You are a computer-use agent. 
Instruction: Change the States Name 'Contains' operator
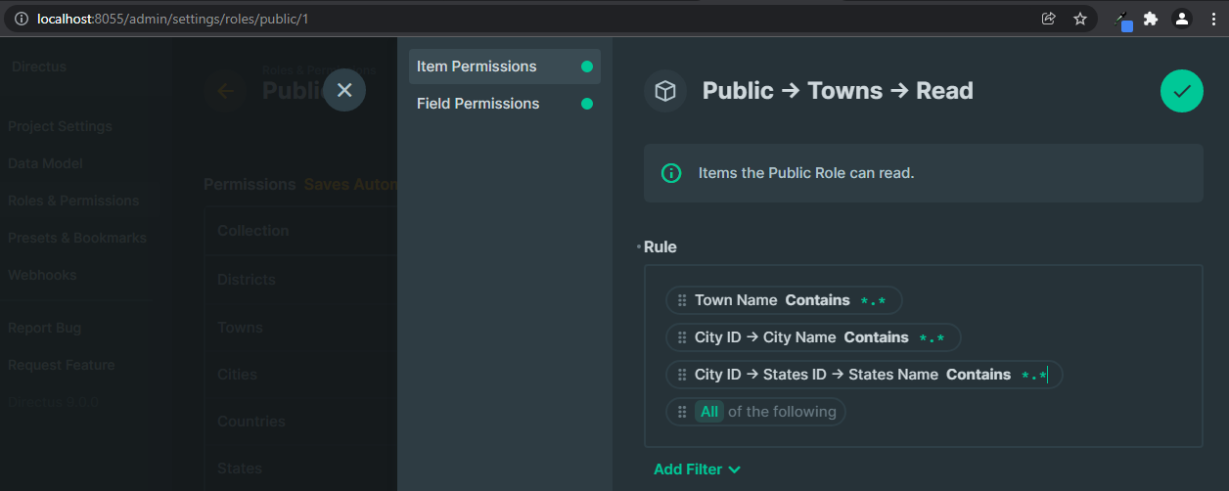coord(979,375)
